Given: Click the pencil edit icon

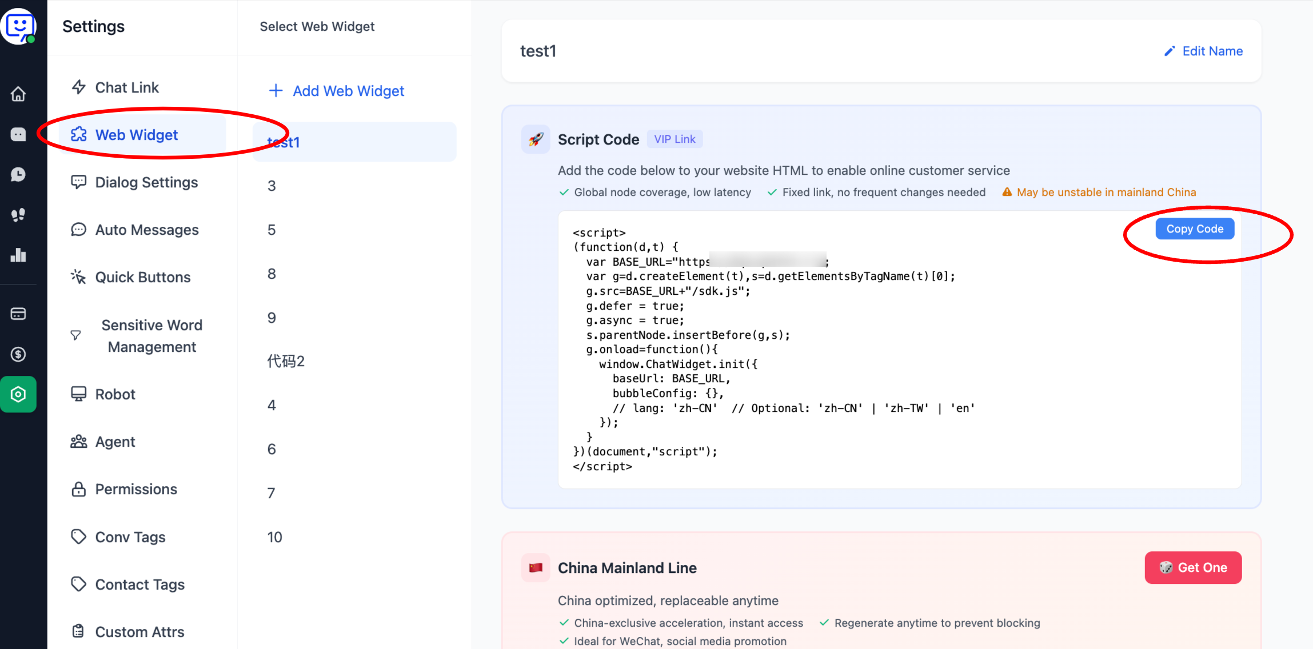Looking at the screenshot, I should coord(1170,51).
